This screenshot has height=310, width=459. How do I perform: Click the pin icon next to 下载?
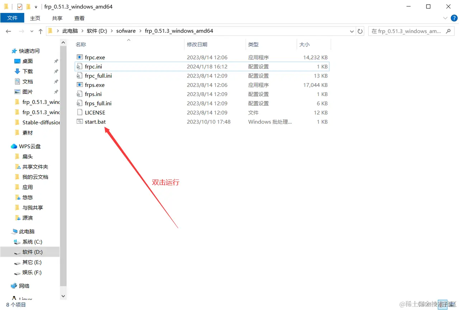(56, 71)
